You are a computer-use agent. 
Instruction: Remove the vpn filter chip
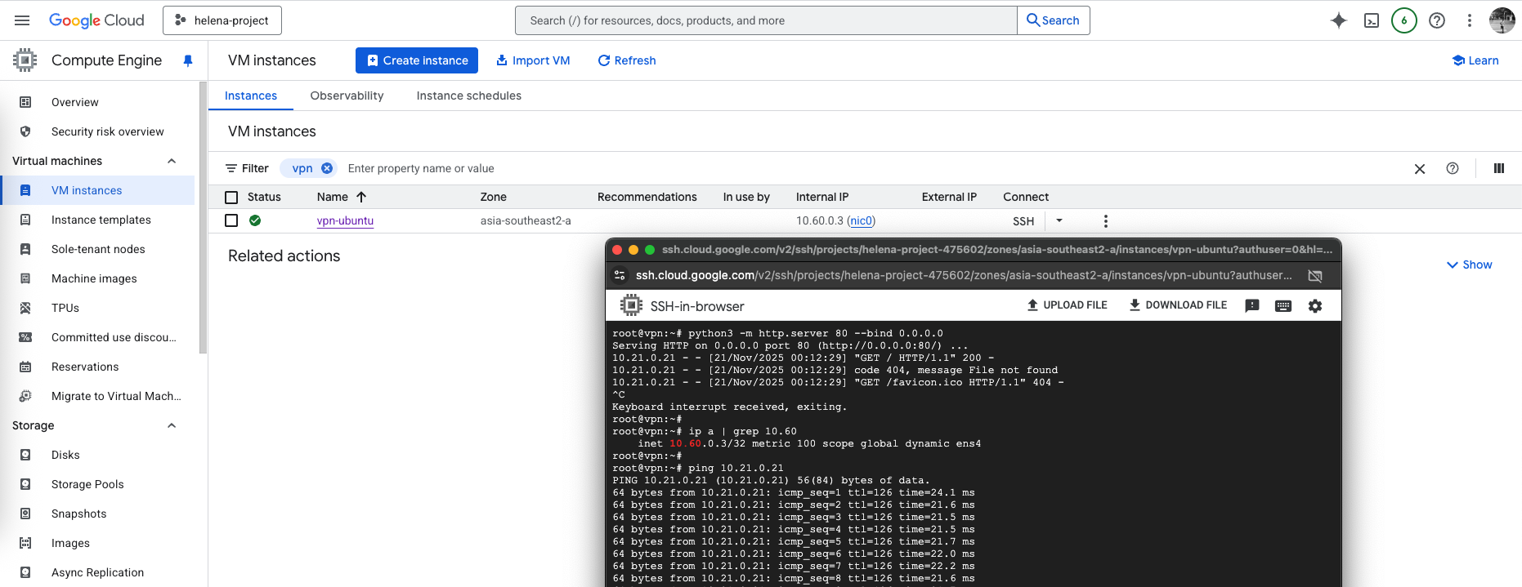coord(327,168)
